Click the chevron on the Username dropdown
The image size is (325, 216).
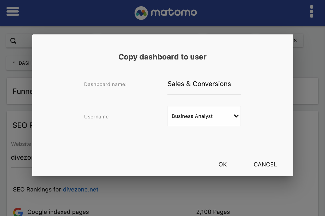tap(236, 116)
